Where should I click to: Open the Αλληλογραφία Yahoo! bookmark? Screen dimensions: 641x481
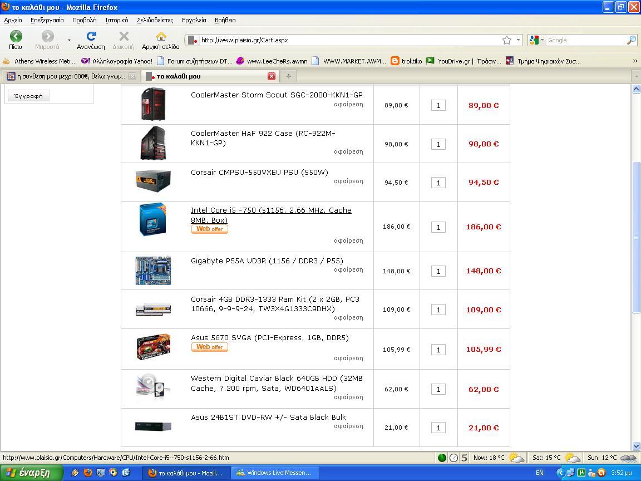[117, 61]
